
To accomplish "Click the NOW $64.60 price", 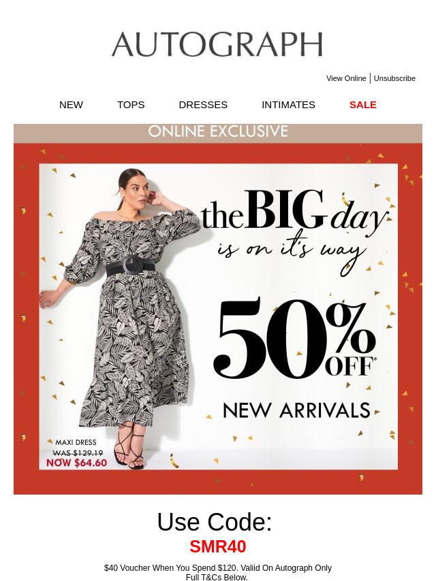I will [x=76, y=463].
